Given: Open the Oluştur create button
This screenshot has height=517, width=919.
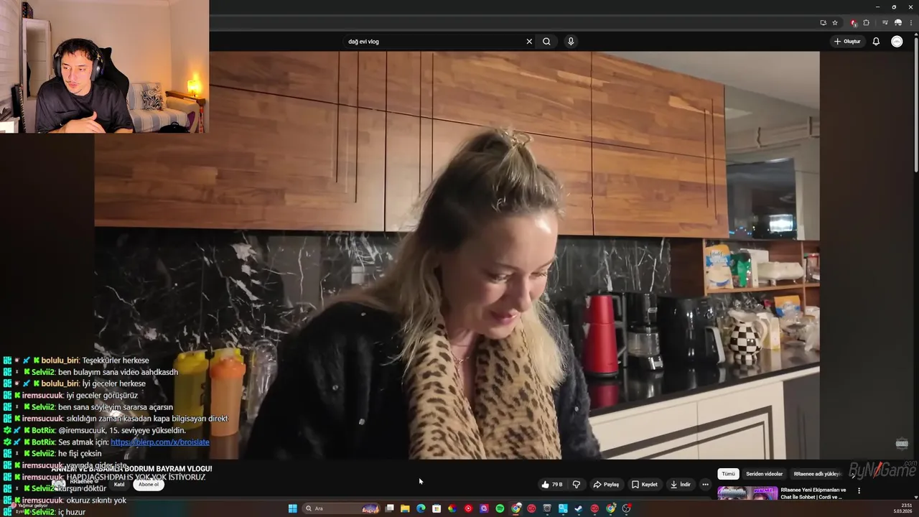Looking at the screenshot, I should tap(847, 42).
